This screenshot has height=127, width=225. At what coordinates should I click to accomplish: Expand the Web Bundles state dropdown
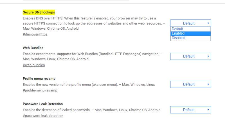click(x=190, y=56)
